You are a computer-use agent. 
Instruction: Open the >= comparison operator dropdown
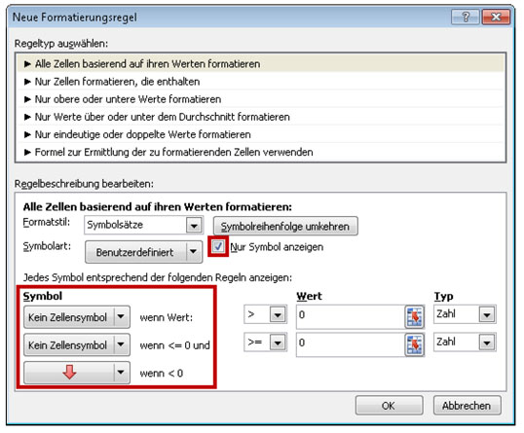265,342
